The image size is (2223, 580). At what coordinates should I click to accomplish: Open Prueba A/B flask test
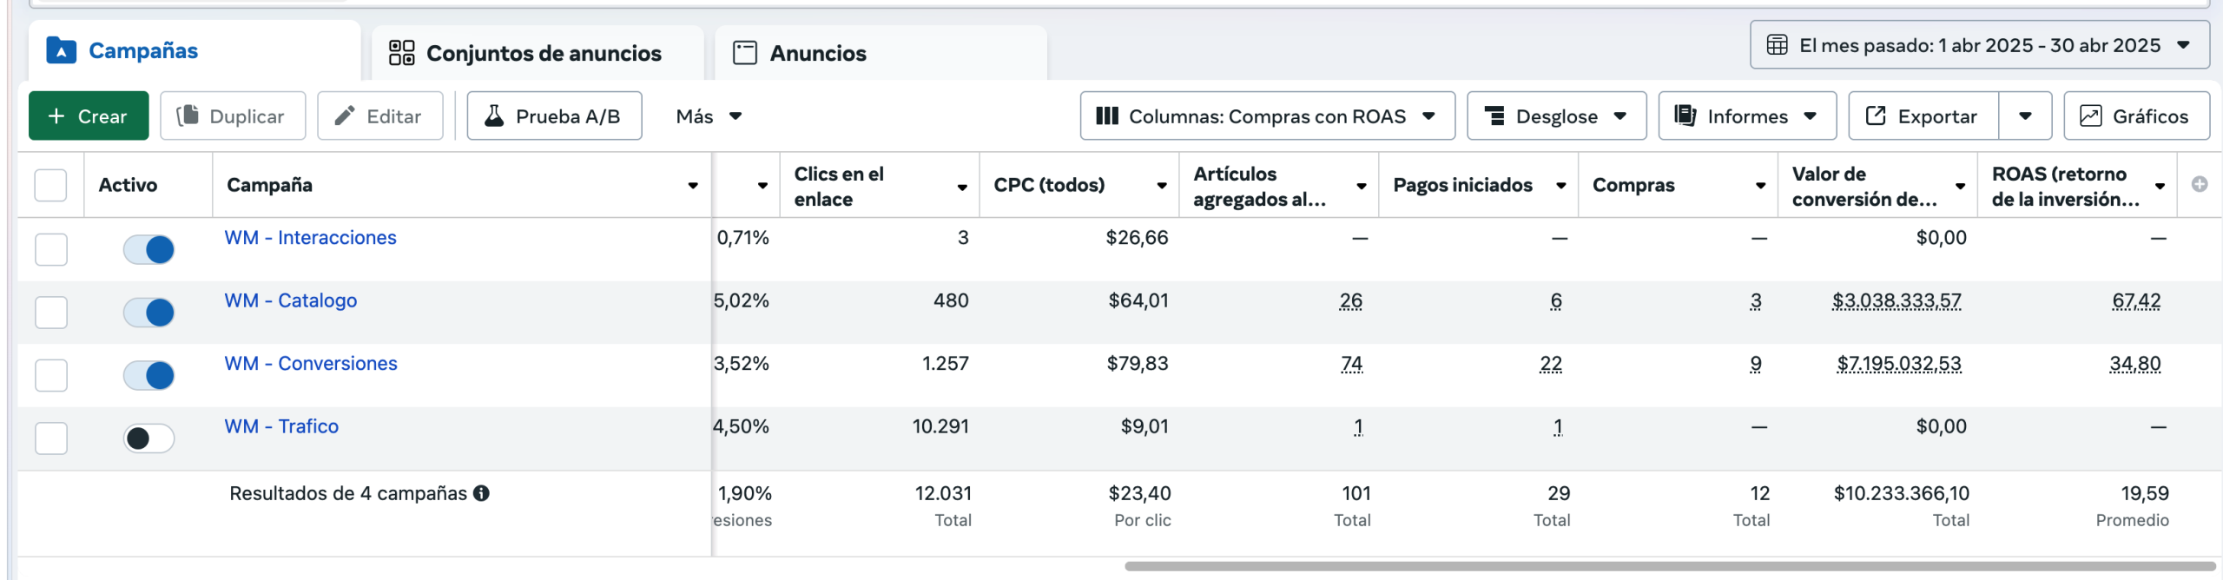click(x=554, y=116)
